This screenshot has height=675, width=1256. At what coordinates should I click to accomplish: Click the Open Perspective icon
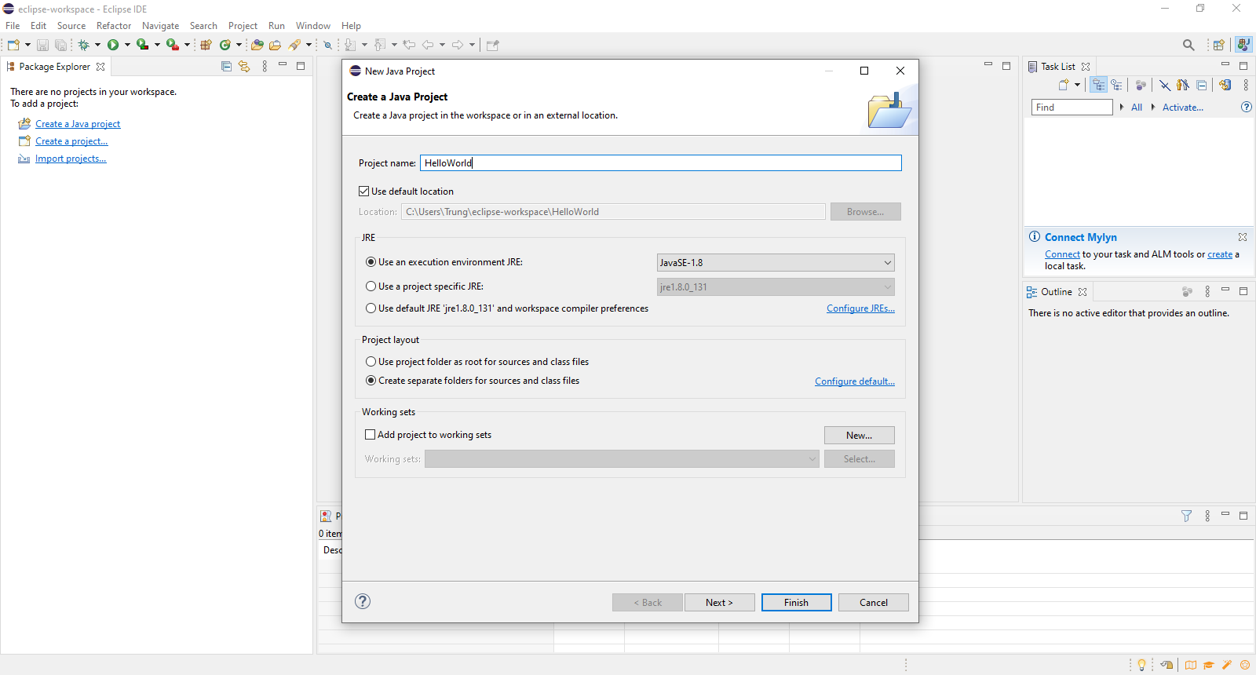1218,45
